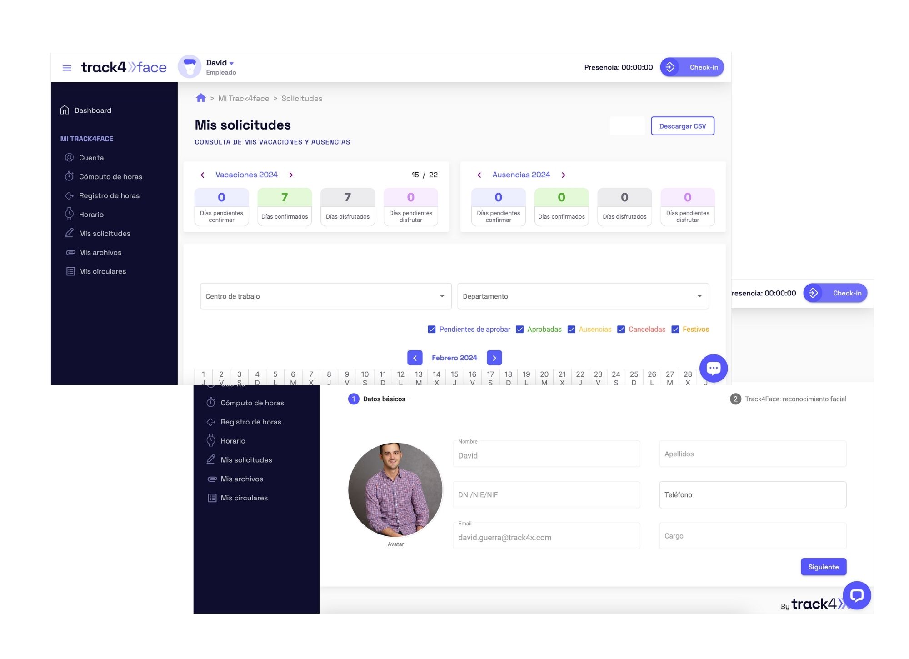Screen dimensions: 909x659
Task: Go to Cuenta in the sidebar
Action: (91, 158)
